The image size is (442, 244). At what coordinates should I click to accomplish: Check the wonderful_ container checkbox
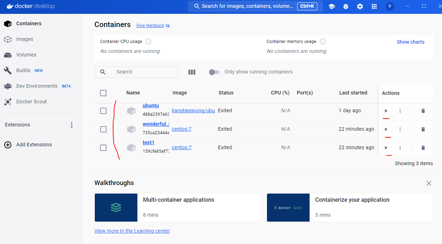pyautogui.click(x=103, y=129)
